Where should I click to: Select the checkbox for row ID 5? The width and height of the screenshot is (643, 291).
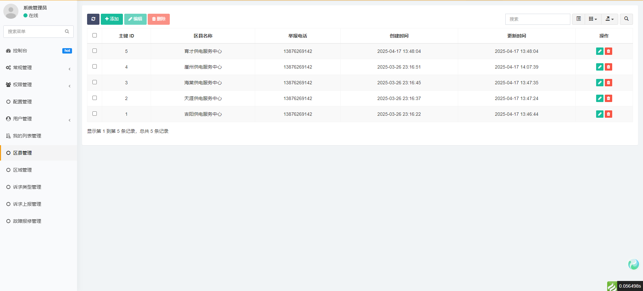94,51
